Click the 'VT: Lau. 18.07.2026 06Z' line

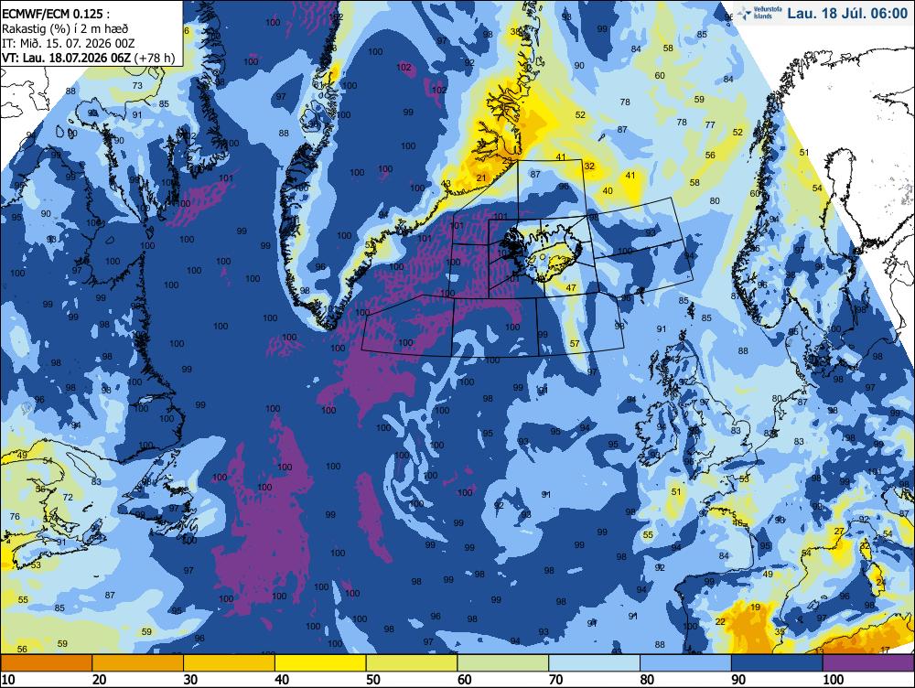(x=67, y=58)
